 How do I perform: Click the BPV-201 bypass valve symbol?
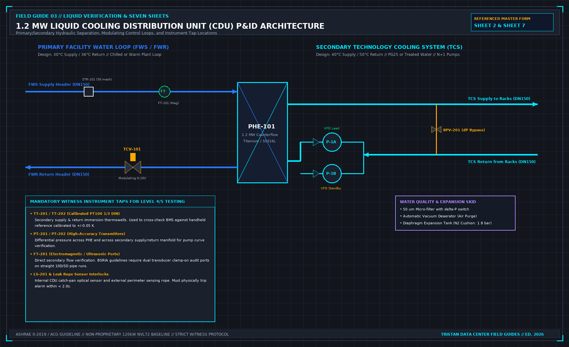coord(436,129)
